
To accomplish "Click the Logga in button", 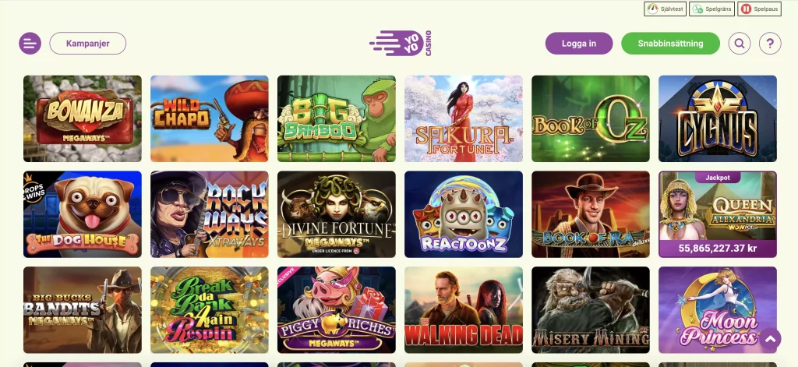I will [579, 44].
